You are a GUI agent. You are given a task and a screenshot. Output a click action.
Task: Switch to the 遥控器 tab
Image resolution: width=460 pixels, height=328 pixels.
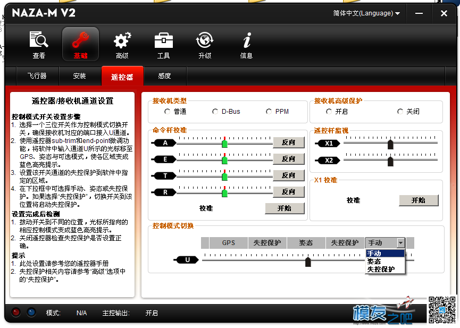tap(122, 76)
